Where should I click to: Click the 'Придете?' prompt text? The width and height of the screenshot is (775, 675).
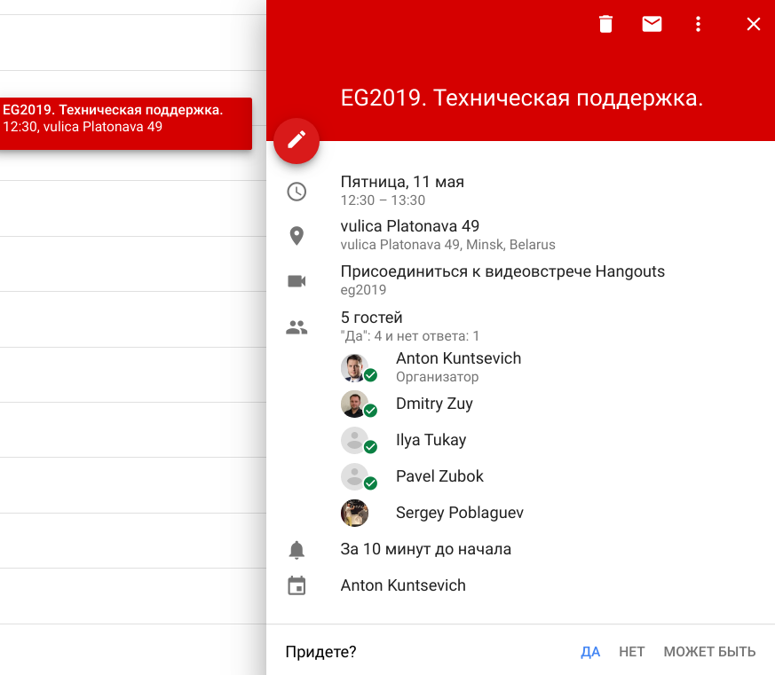(320, 652)
